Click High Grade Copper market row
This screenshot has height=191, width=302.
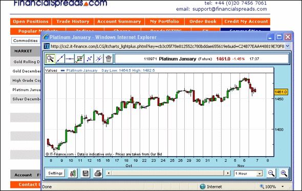tap(26, 80)
